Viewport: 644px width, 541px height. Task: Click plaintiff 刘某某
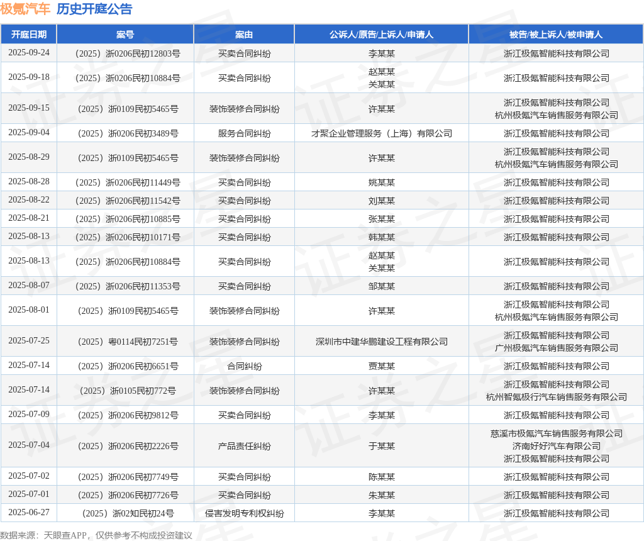coord(381,201)
